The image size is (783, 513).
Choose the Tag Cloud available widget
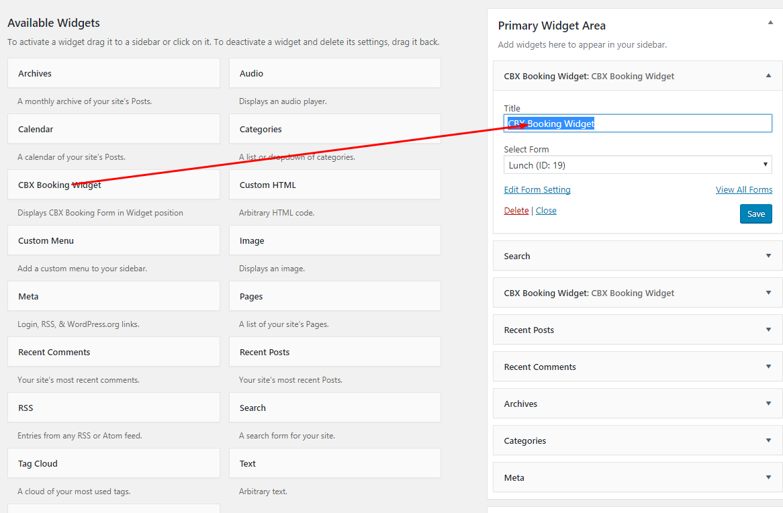[114, 463]
